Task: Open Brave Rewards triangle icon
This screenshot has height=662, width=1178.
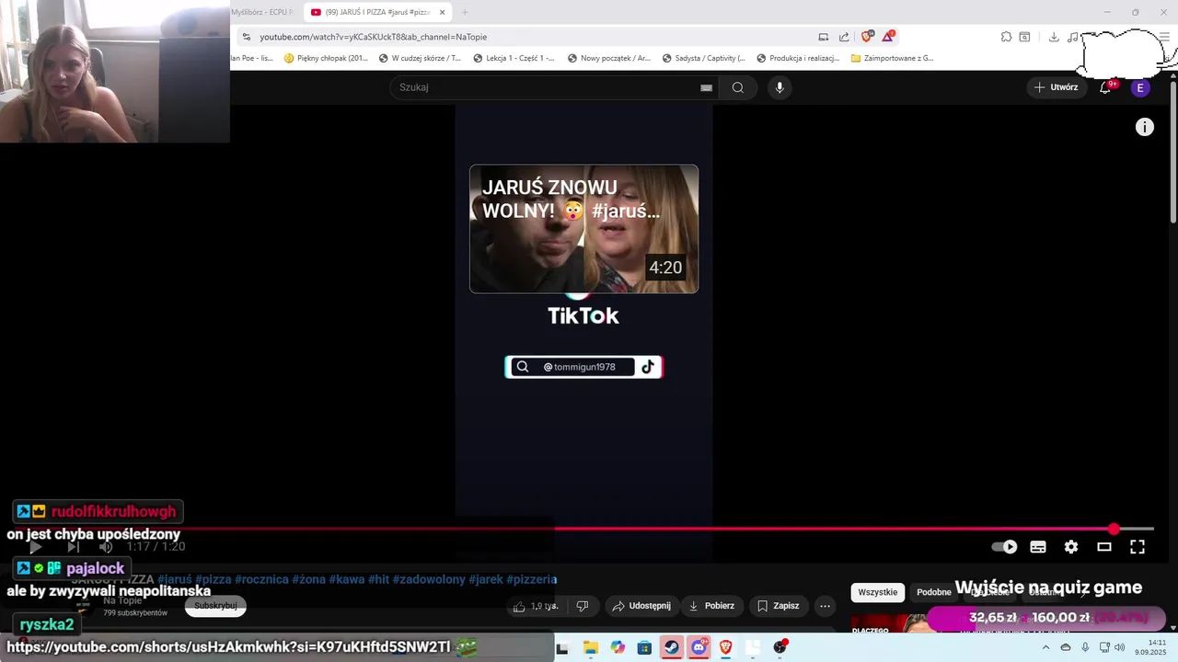Action: [888, 37]
